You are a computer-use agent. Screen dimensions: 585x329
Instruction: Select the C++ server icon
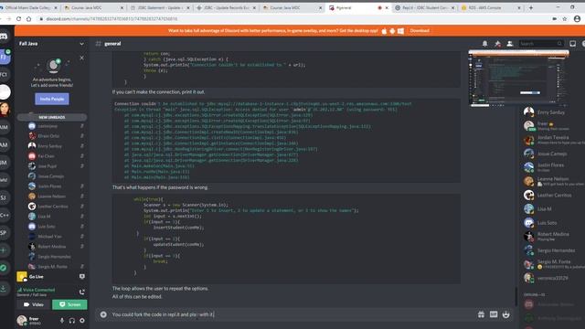[4, 216]
